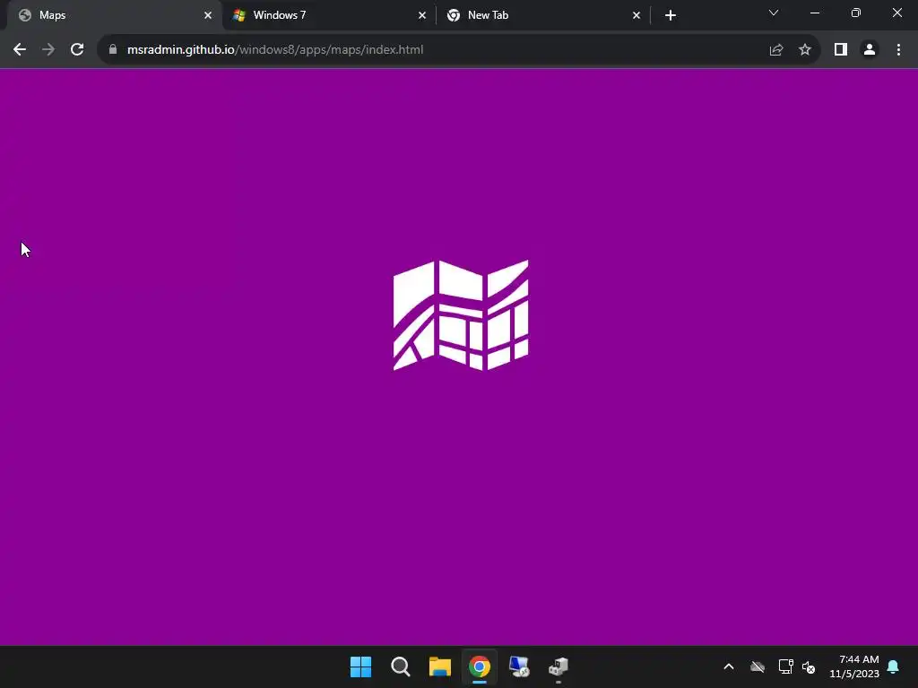Share this page using share icon

(x=776, y=50)
